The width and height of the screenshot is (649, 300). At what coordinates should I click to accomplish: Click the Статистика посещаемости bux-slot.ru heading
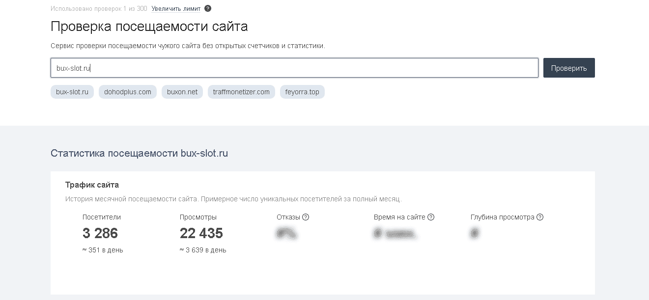(140, 153)
